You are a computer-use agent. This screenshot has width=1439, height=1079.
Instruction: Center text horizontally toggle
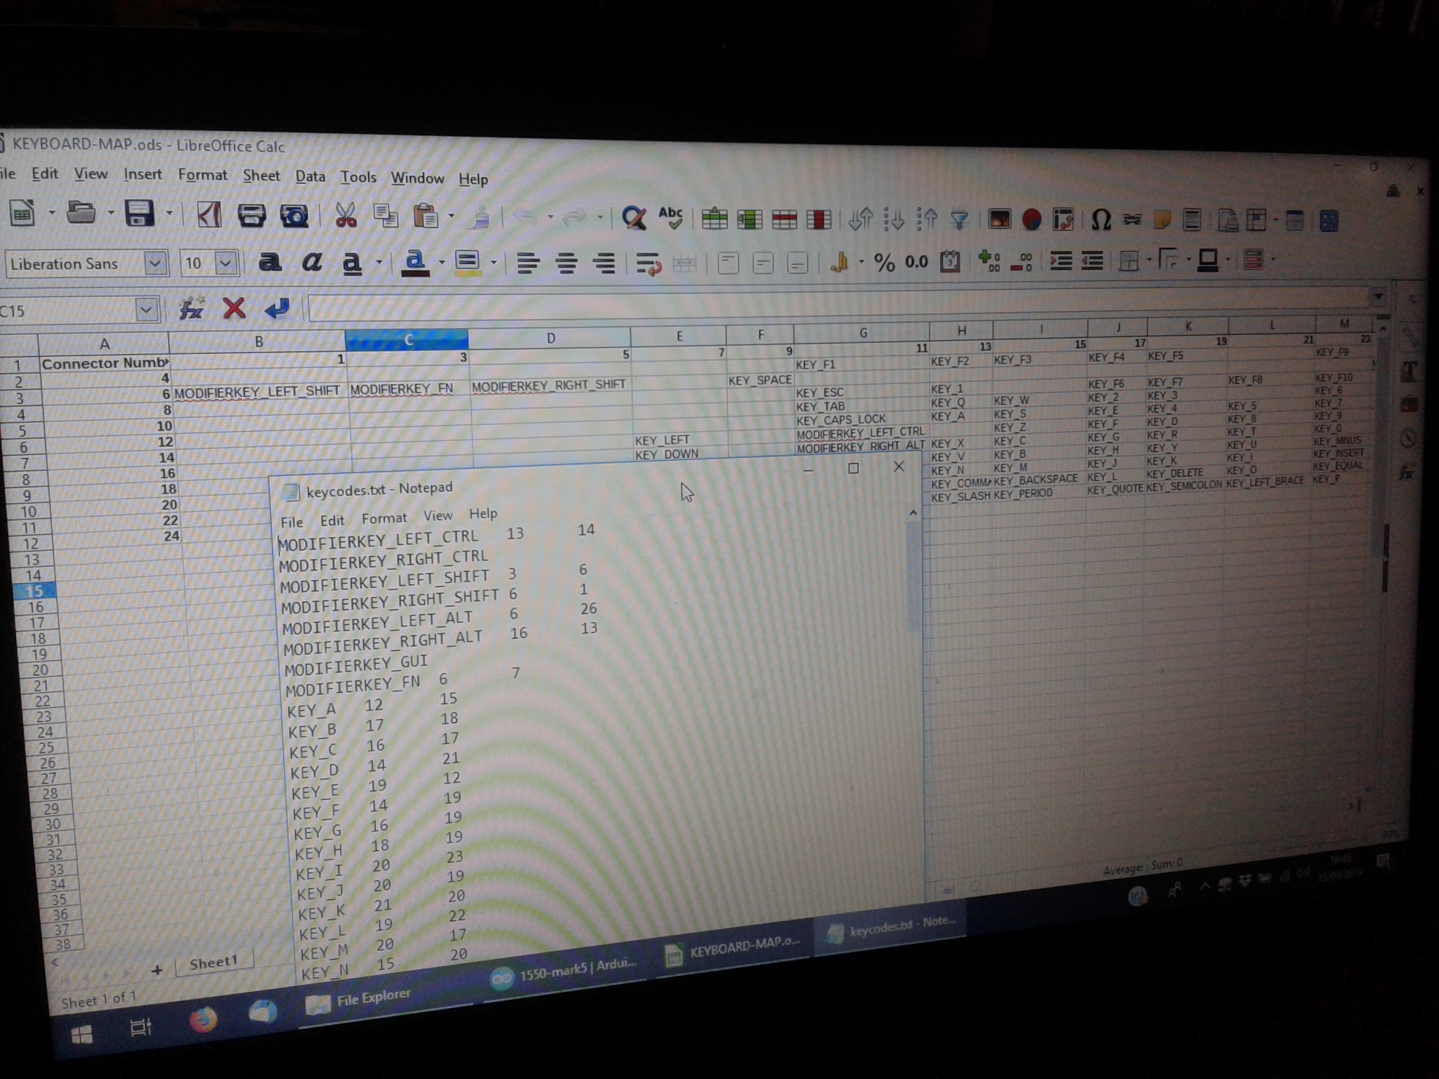coord(566,263)
